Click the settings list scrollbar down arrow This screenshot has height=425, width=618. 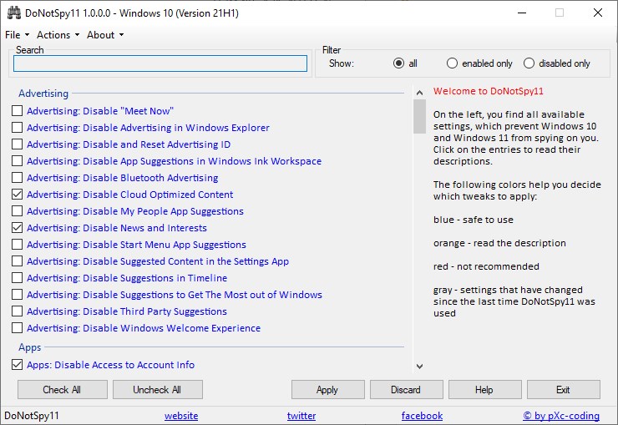pyautogui.click(x=419, y=366)
